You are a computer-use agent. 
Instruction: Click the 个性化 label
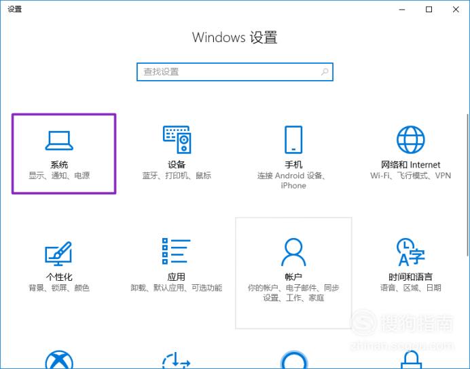59,277
